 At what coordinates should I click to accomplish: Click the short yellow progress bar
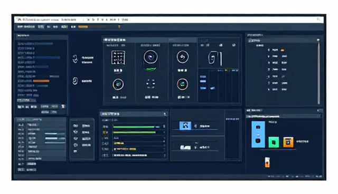click(119, 143)
